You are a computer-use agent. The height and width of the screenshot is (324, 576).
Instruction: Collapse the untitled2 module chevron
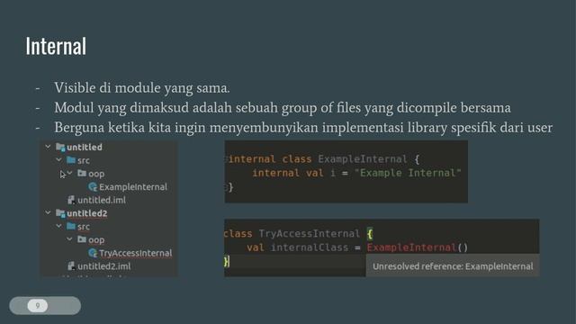point(48,212)
